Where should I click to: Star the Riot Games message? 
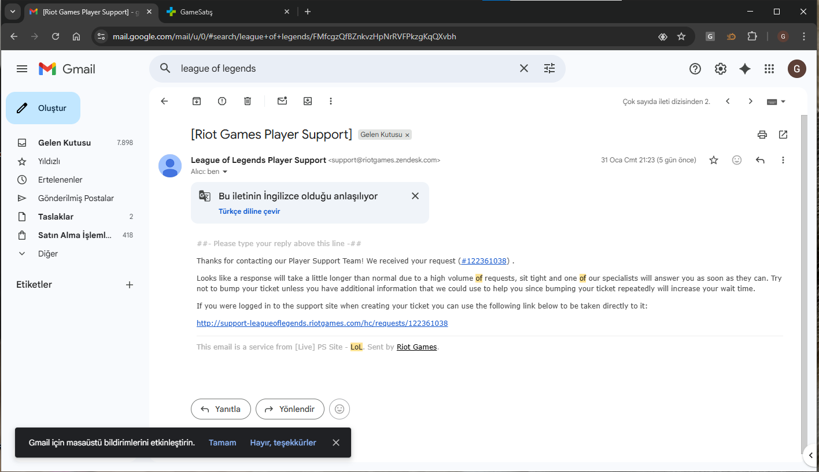[x=714, y=160]
